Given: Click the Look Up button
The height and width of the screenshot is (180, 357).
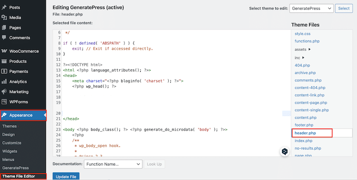Looking at the screenshot, I should (x=154, y=164).
